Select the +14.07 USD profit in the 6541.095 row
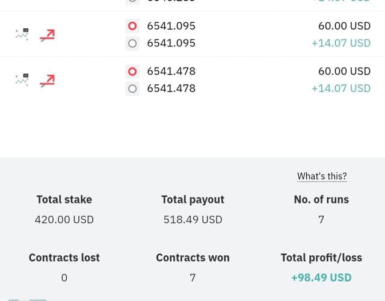This screenshot has width=385, height=301. [341, 43]
